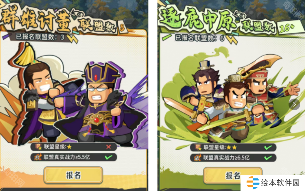The image size is (305, 191).
Task: Click the 绘本软件园 logo icon
Action: click(252, 183)
